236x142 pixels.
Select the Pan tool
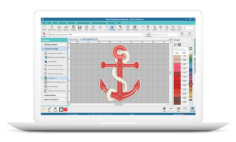click(148, 28)
